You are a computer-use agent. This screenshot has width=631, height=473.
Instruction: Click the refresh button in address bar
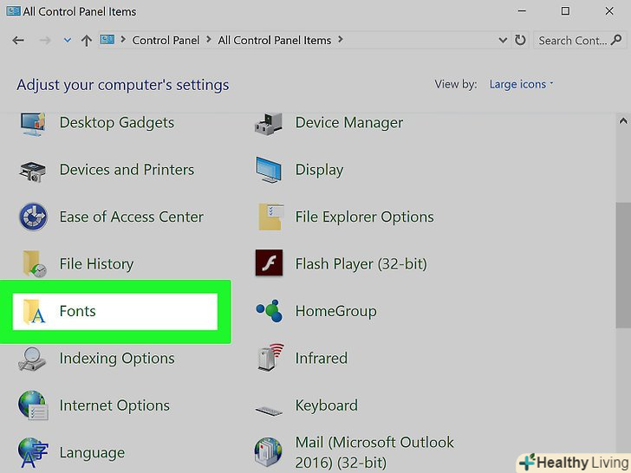(x=520, y=40)
